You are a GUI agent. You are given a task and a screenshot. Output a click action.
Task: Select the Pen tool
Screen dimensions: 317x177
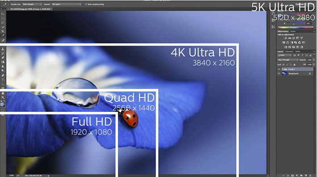pyautogui.click(x=3, y=75)
